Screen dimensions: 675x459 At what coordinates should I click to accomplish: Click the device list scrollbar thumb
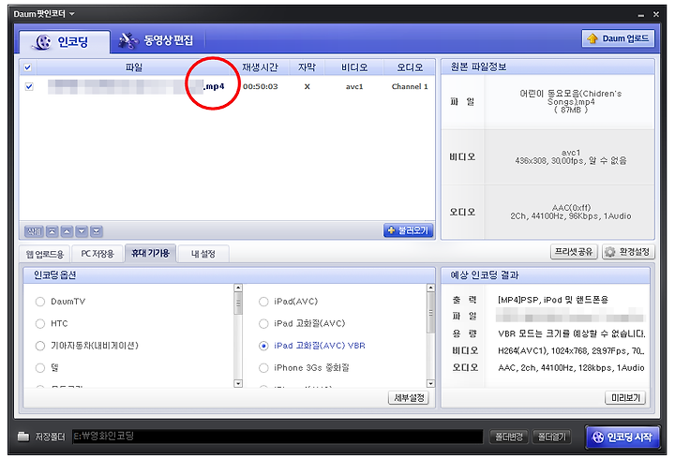[238, 304]
